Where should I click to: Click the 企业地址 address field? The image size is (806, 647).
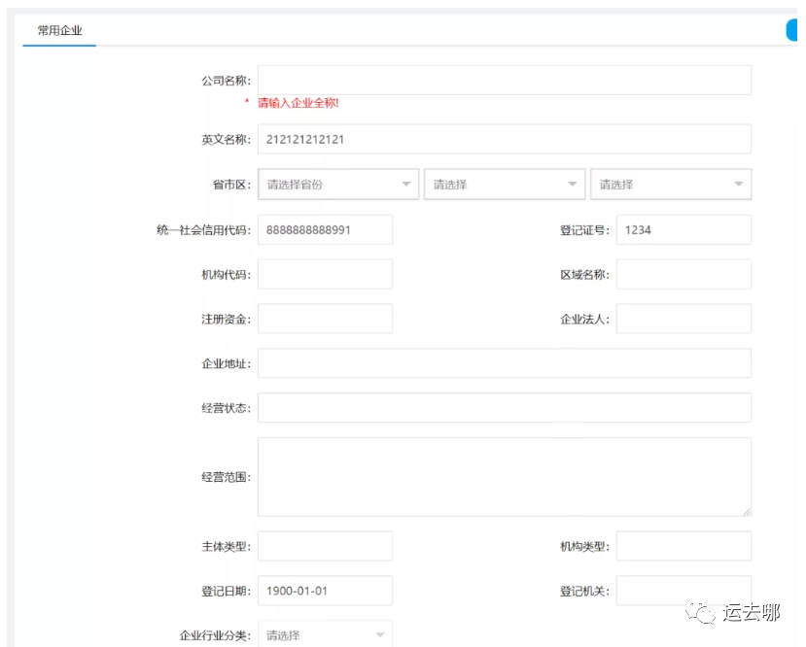tap(504, 363)
